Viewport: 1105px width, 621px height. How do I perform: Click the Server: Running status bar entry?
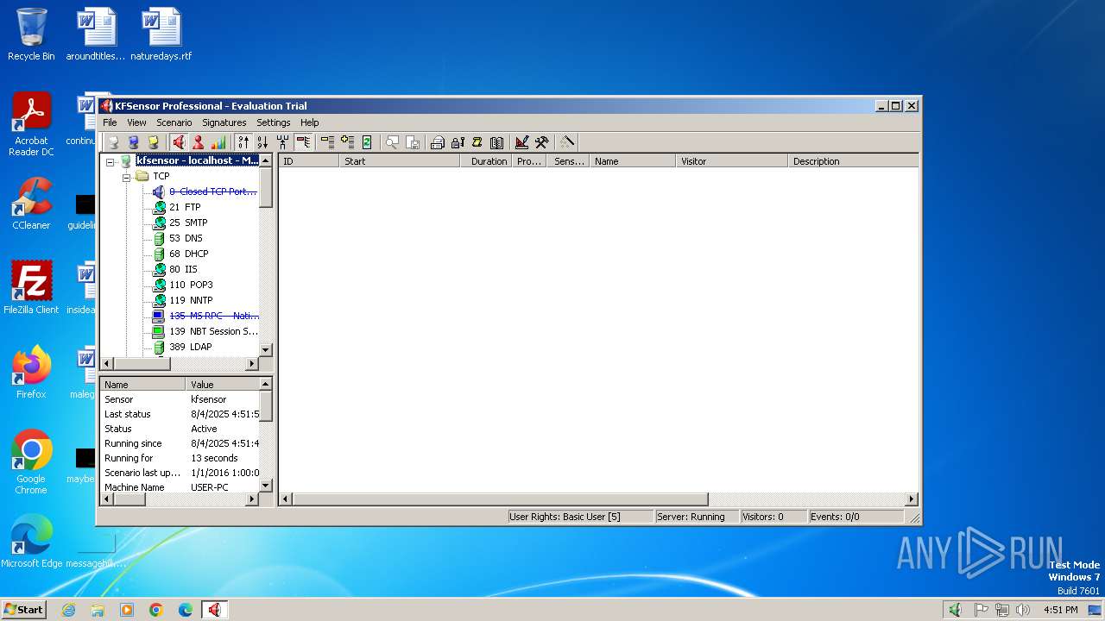click(696, 517)
